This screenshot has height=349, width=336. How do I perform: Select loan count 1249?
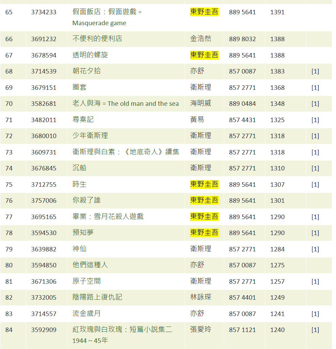[277, 297]
